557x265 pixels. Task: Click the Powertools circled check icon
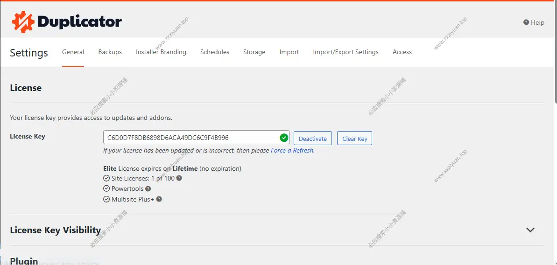coord(106,189)
